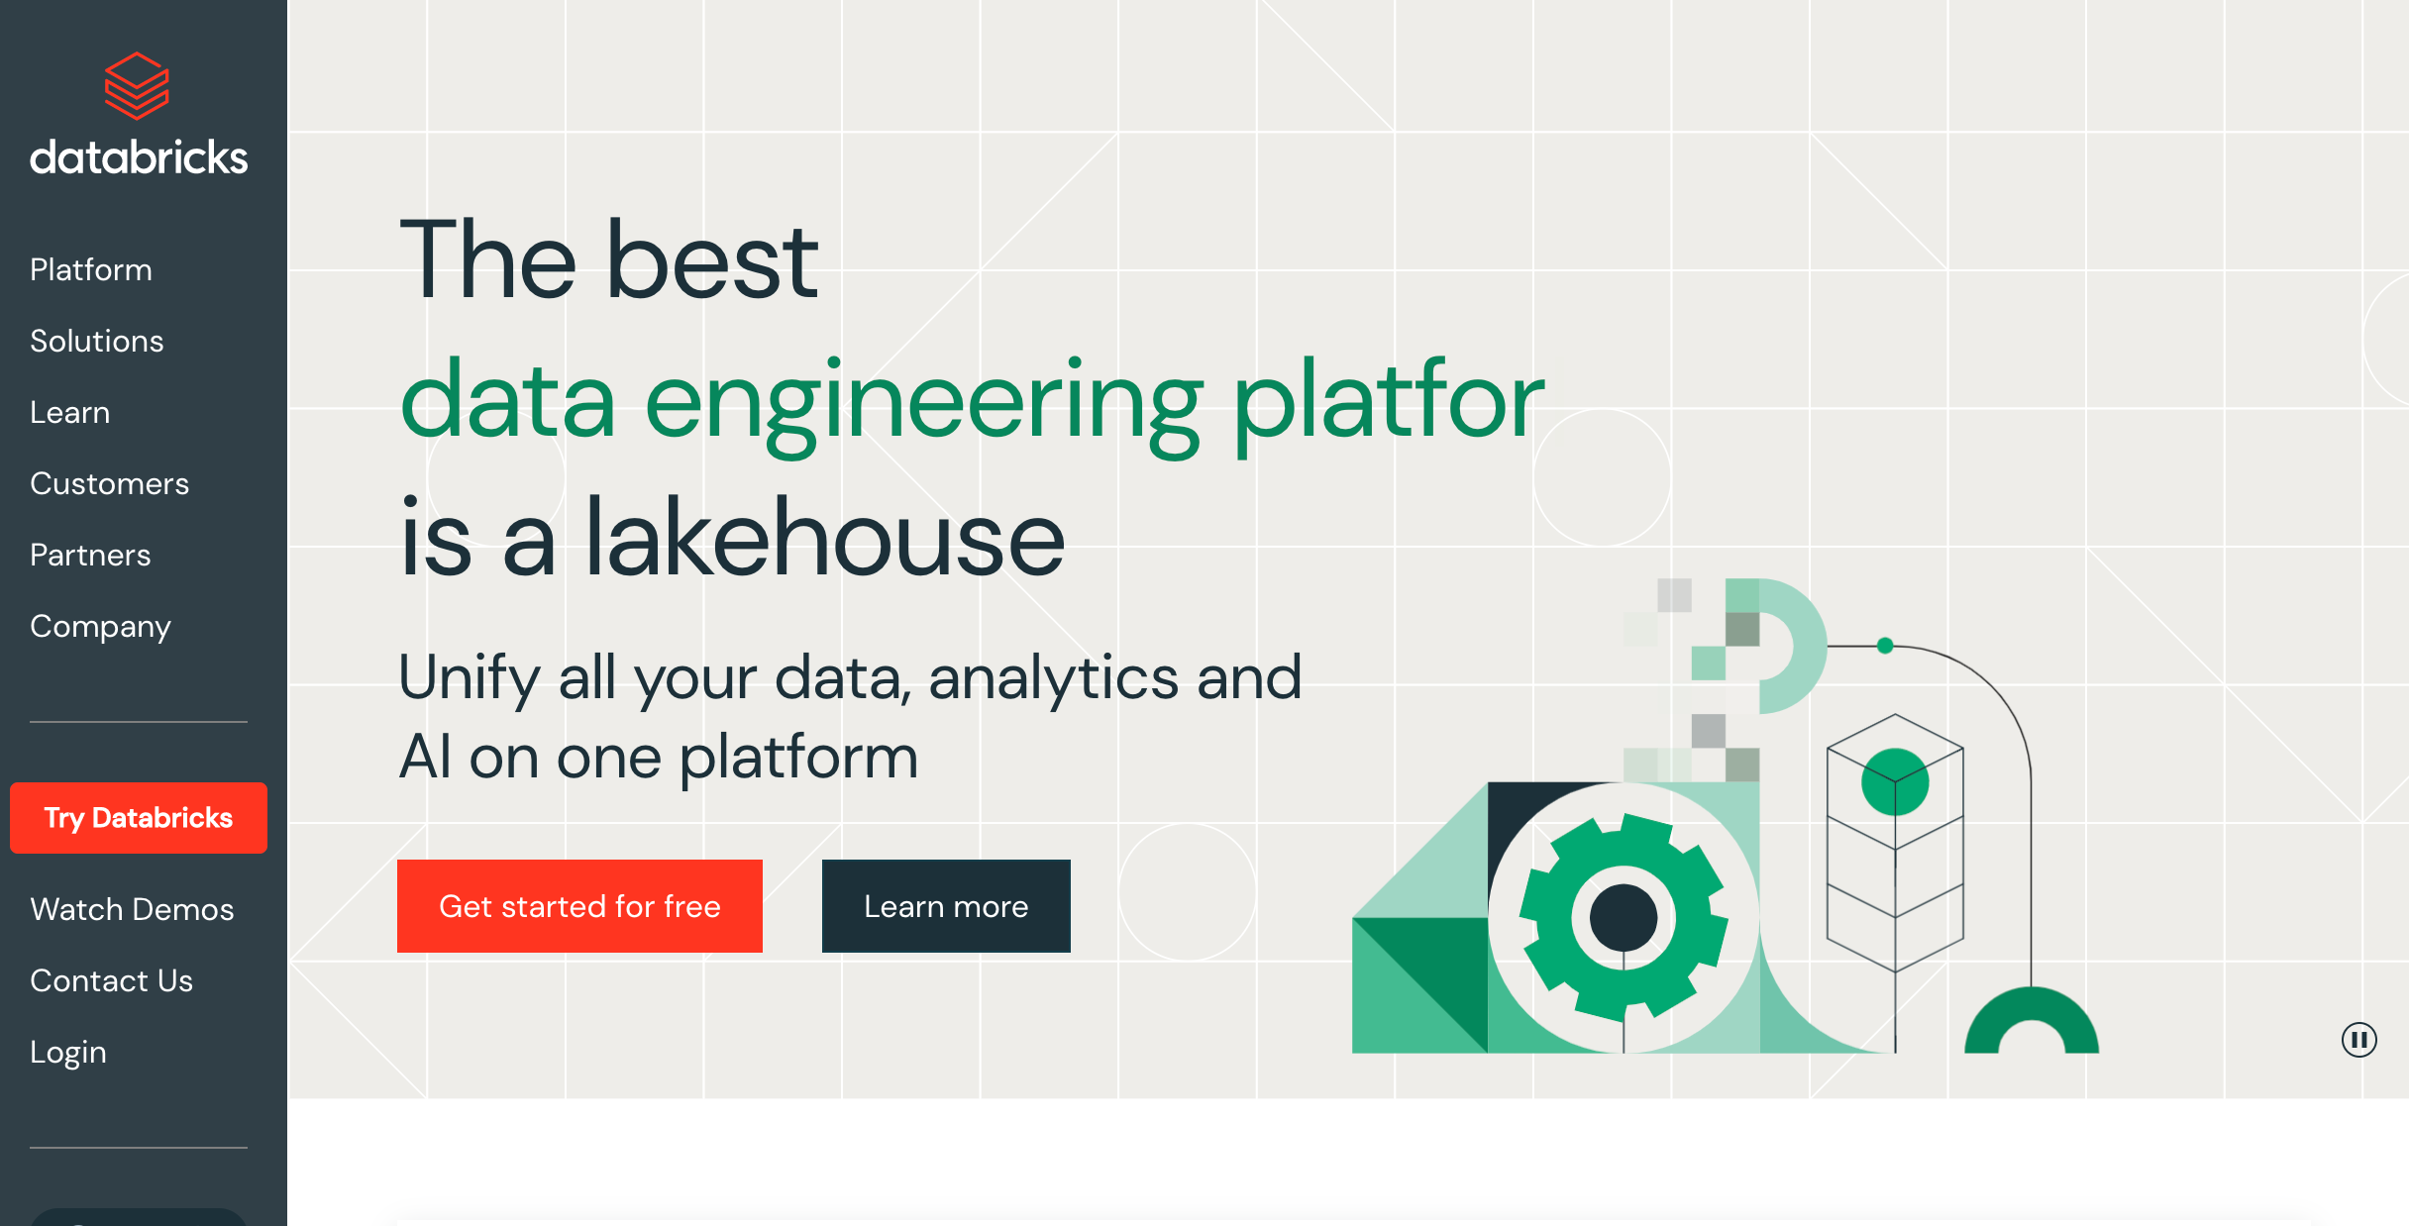Expand the Solutions navigation menu
This screenshot has height=1226, width=2409.
(x=97, y=341)
